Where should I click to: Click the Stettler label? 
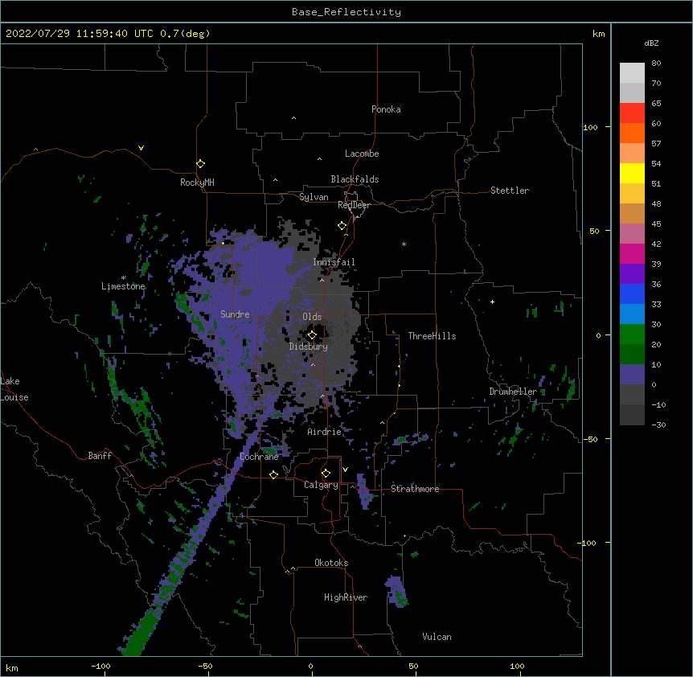tap(510, 191)
